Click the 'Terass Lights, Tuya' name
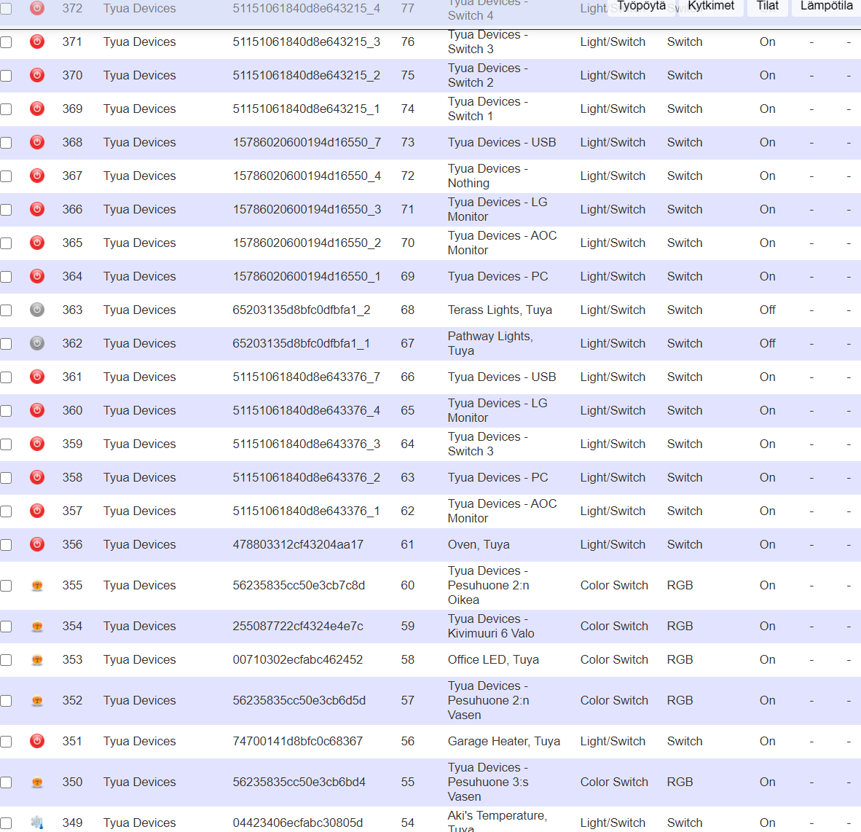The width and height of the screenshot is (861, 832). (x=500, y=310)
